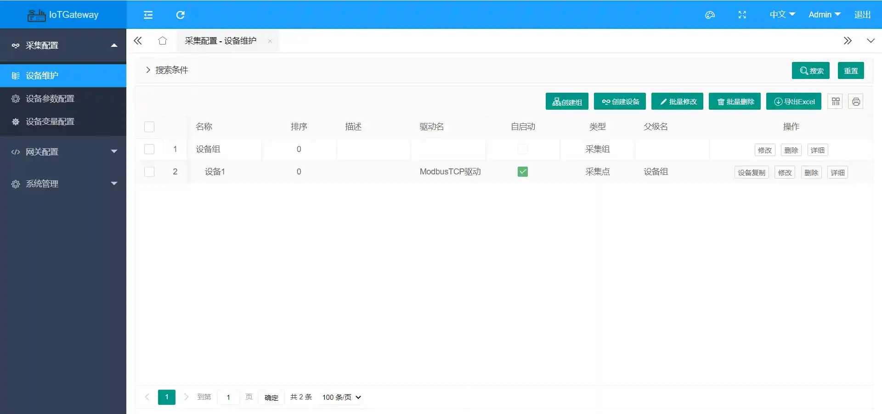Select the header checkbox to choose all rows

[149, 127]
